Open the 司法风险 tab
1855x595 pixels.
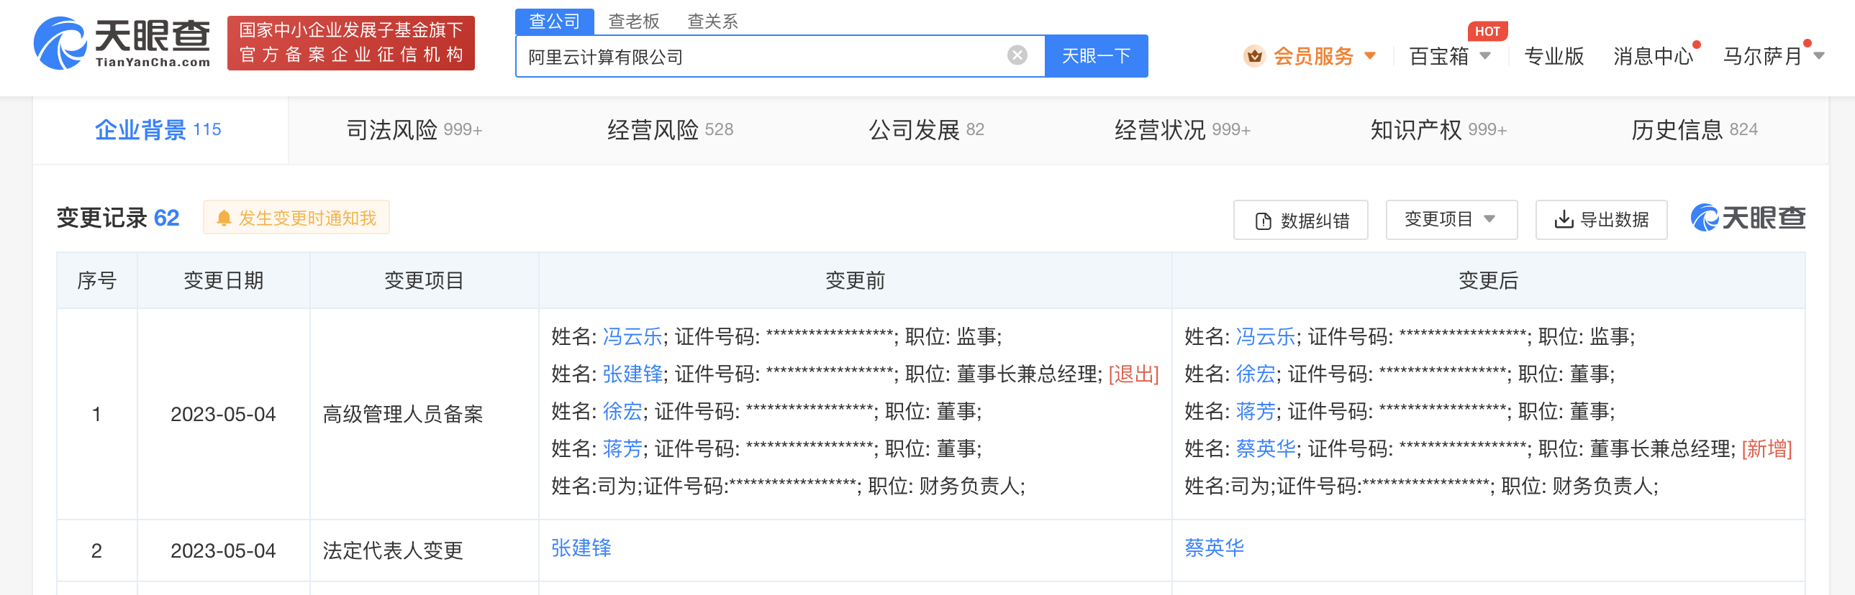414,129
